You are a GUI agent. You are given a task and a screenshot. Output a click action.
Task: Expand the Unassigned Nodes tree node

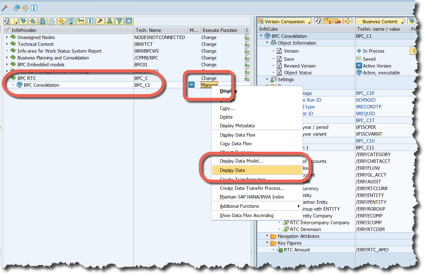coord(7,37)
